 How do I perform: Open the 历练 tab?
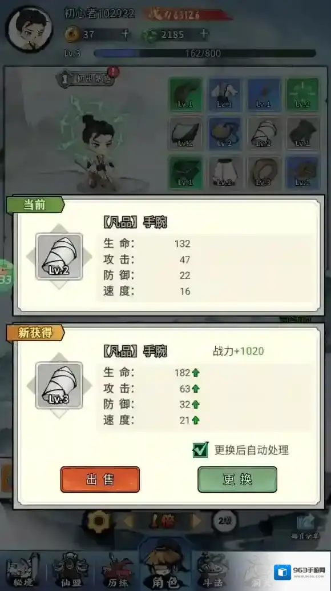118,570
